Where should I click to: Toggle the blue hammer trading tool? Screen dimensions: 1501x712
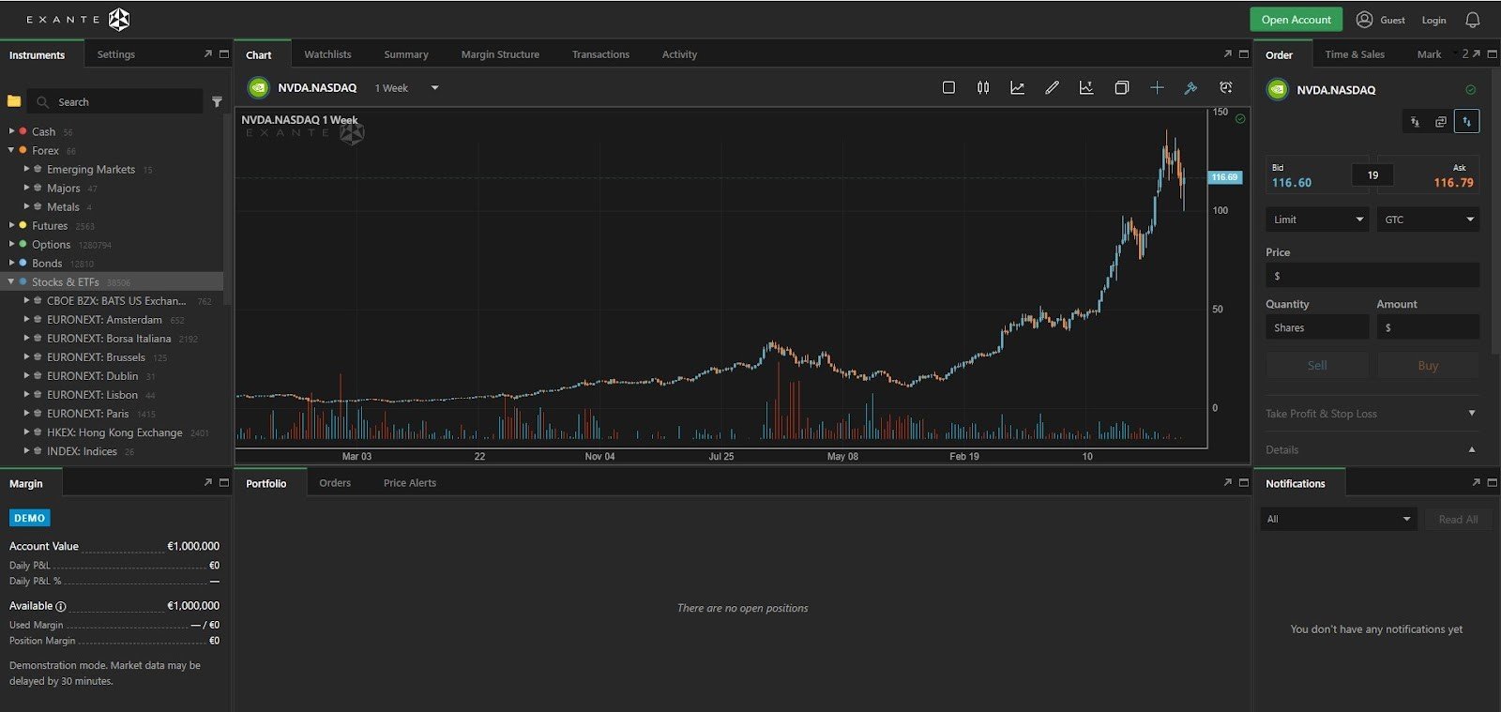(x=1190, y=87)
